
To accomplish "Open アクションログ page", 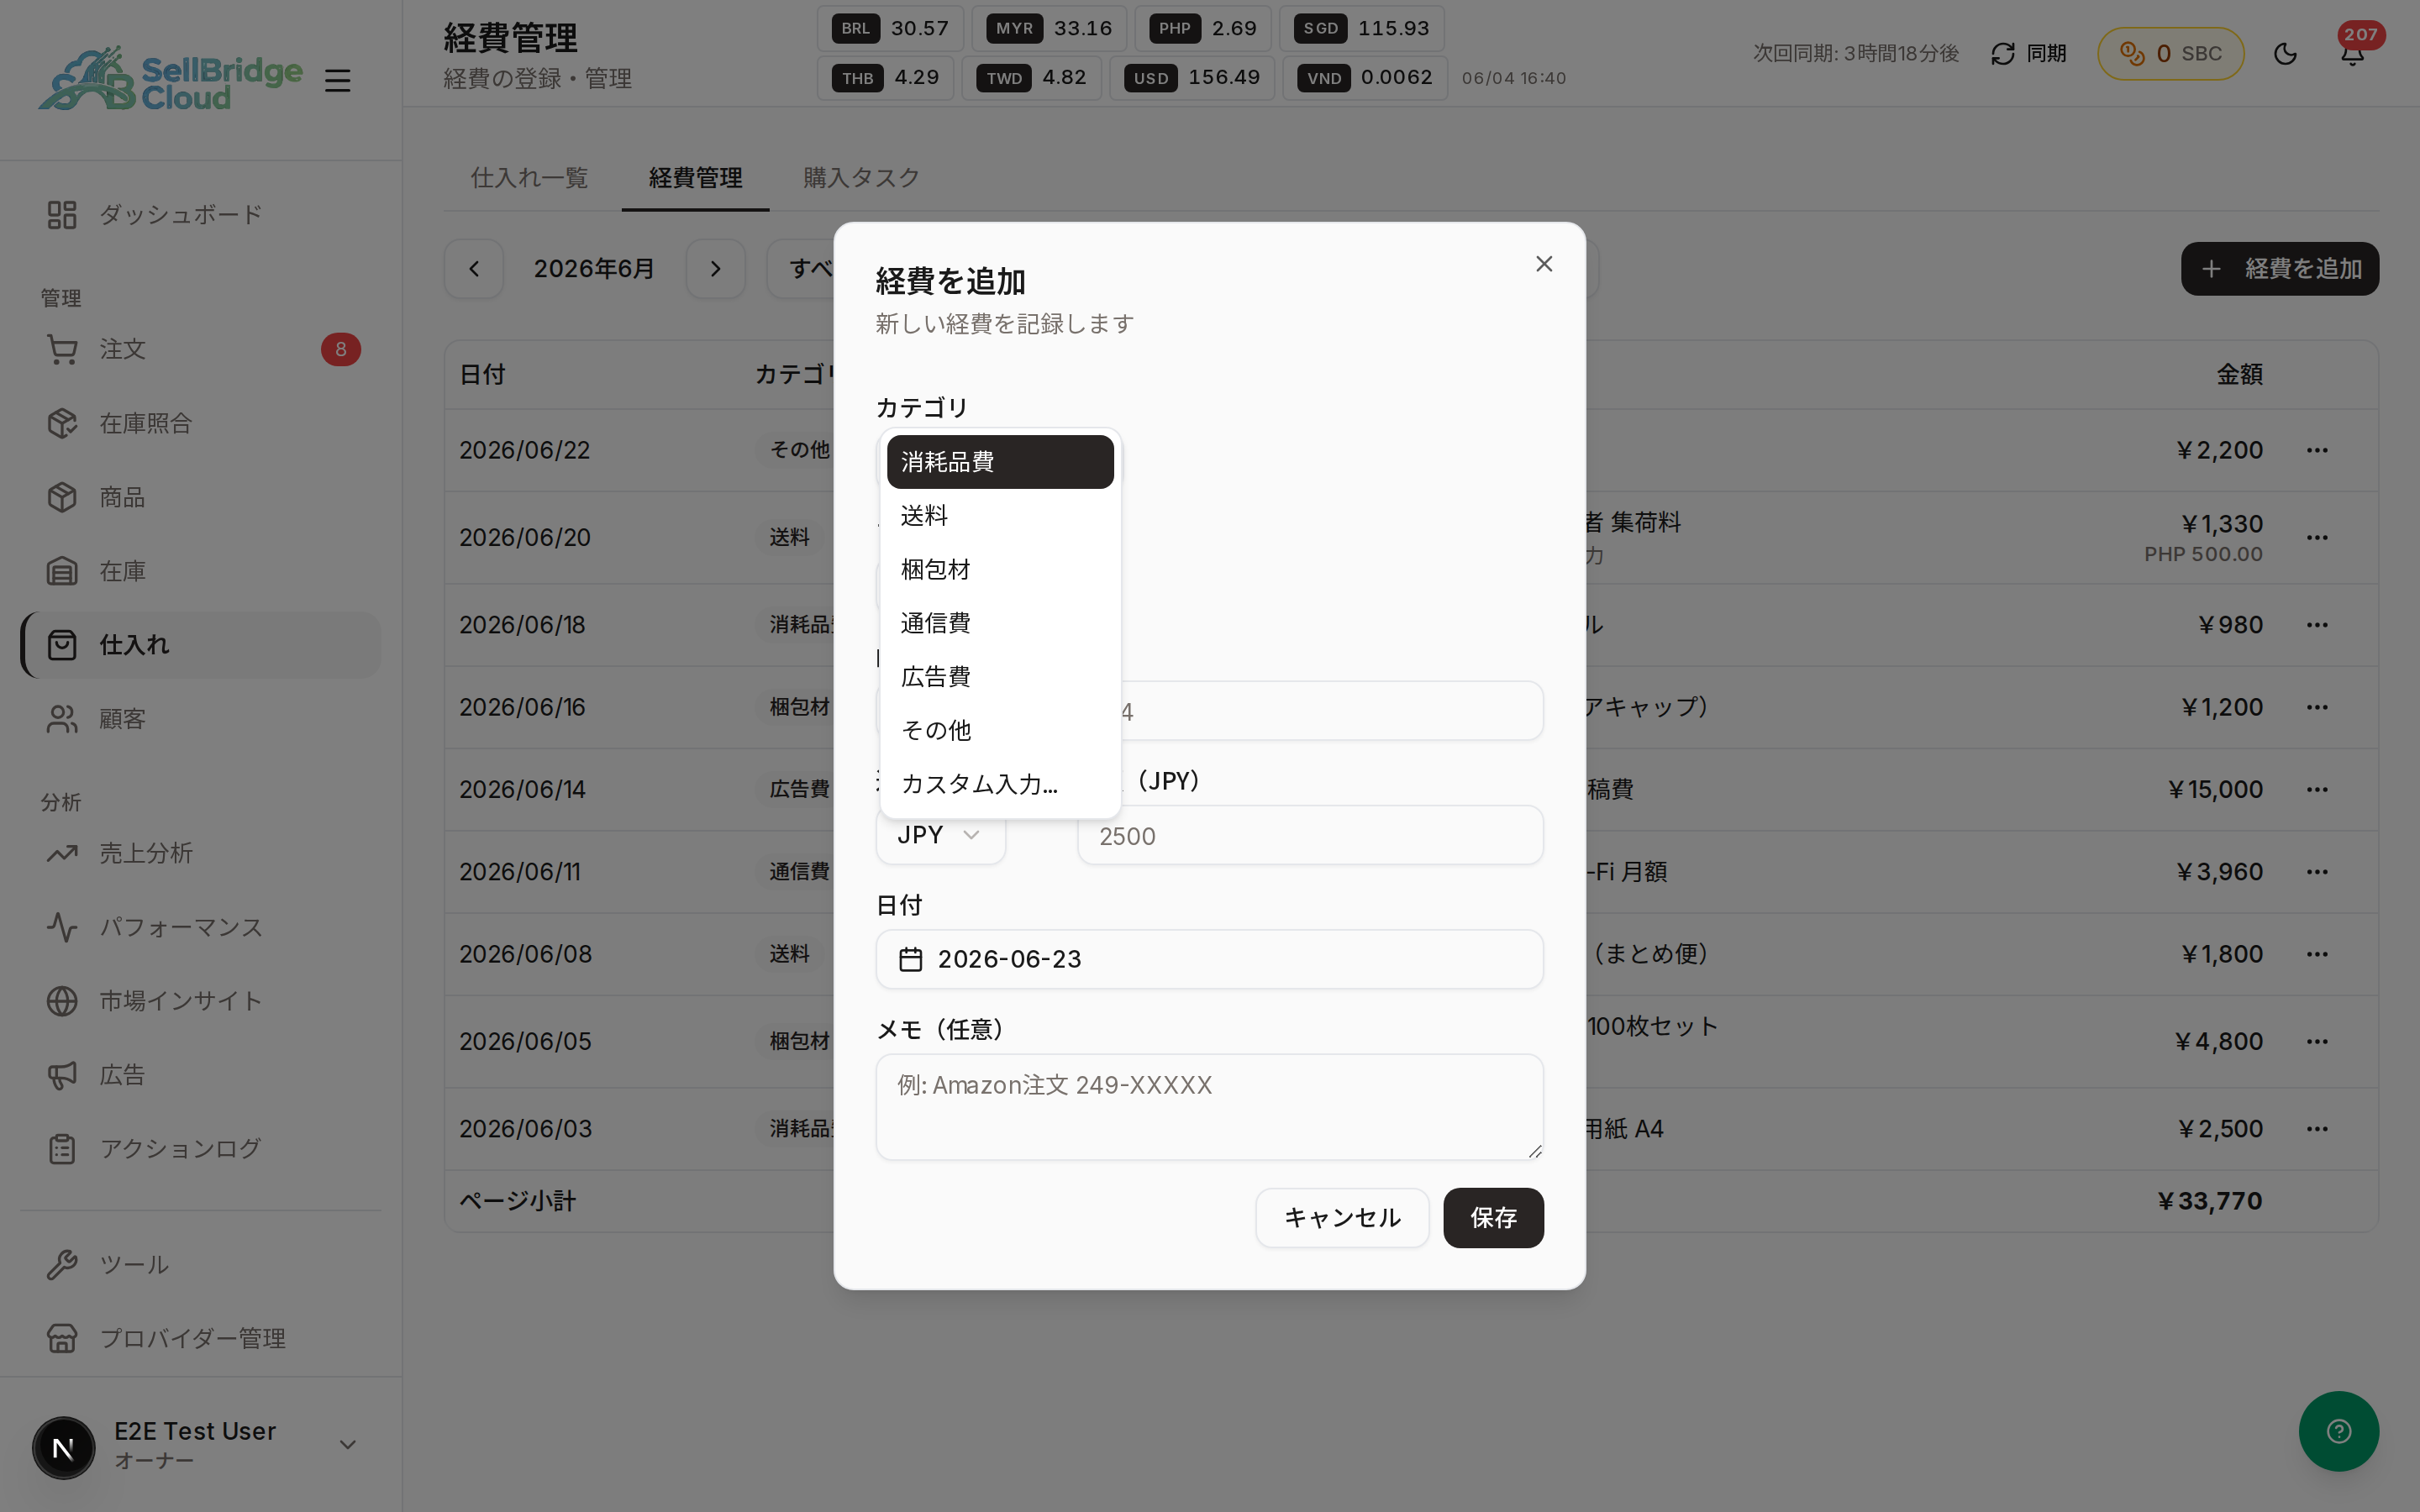I will pos(200,1149).
